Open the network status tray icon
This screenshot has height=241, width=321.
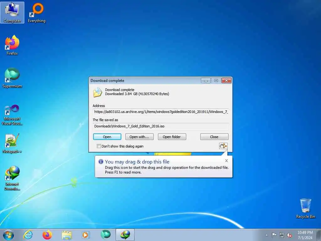[x=282, y=235]
